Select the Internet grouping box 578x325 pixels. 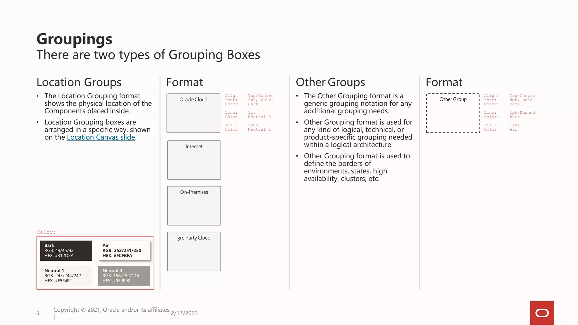pyautogui.click(x=194, y=160)
